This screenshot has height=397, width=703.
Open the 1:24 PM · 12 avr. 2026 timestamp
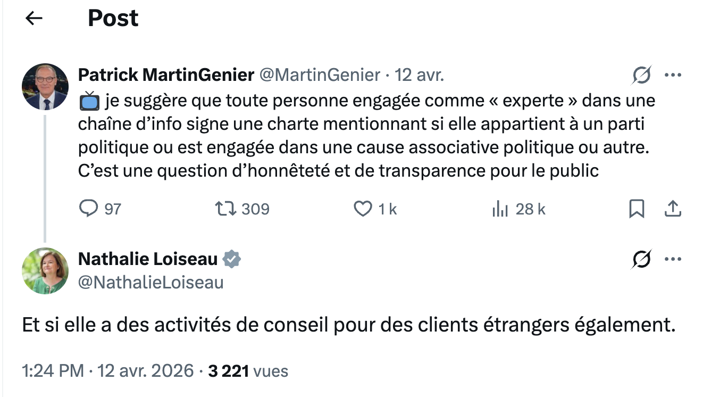coord(108,370)
